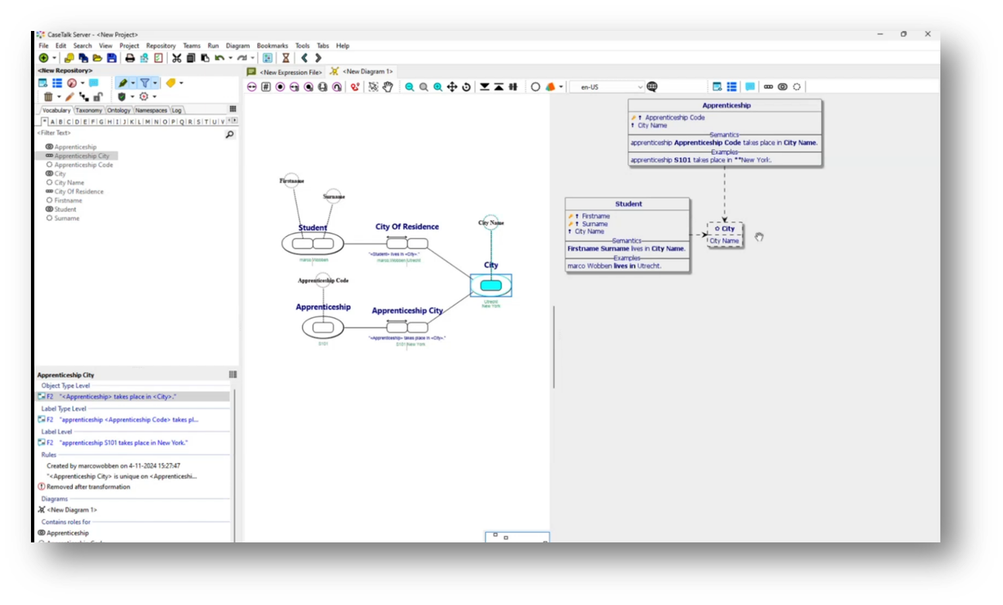This screenshot has height=605, width=1003.
Task: Switch to the Namespaces tab
Action: [151, 110]
